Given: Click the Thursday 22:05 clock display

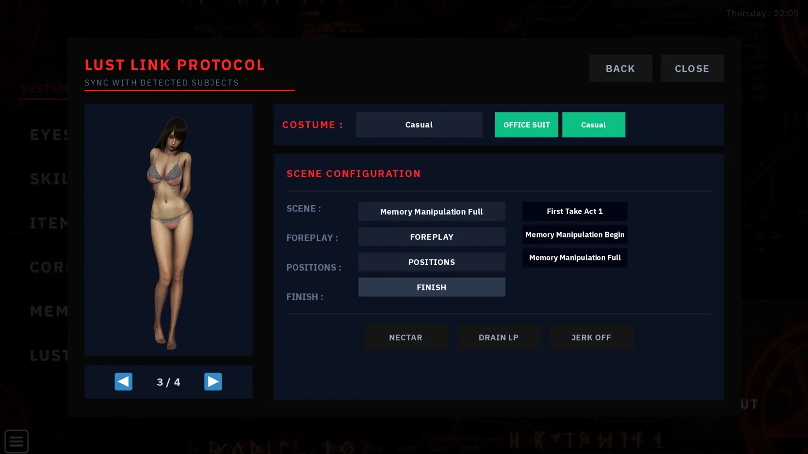Looking at the screenshot, I should pos(762,13).
